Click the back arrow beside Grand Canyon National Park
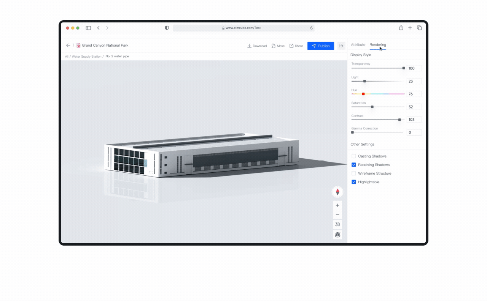 pyautogui.click(x=68, y=45)
